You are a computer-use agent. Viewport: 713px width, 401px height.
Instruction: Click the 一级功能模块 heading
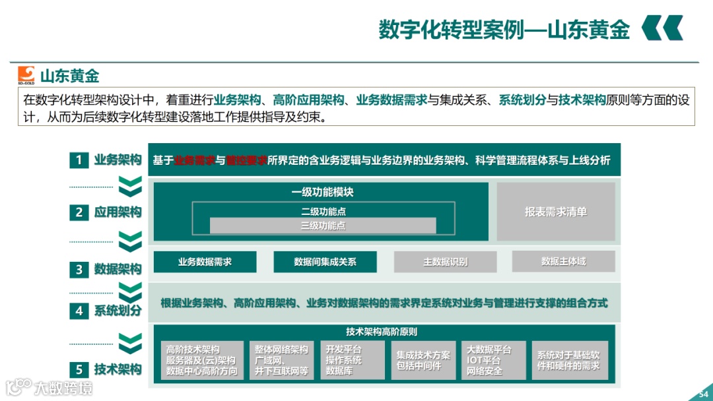[322, 192]
